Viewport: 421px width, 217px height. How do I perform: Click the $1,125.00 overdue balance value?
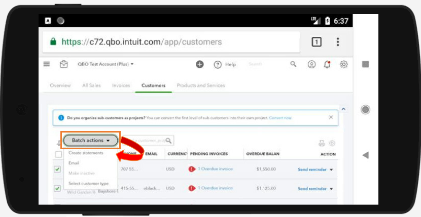click(266, 189)
